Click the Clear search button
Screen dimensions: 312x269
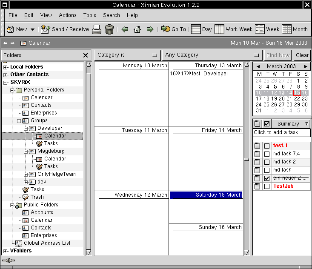tap(302, 55)
